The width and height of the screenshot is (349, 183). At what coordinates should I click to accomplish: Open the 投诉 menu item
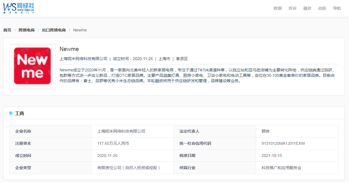pos(292,8)
